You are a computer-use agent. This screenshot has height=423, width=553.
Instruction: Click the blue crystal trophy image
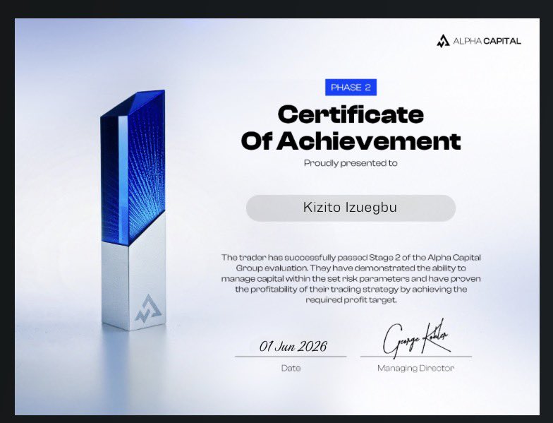click(x=133, y=210)
